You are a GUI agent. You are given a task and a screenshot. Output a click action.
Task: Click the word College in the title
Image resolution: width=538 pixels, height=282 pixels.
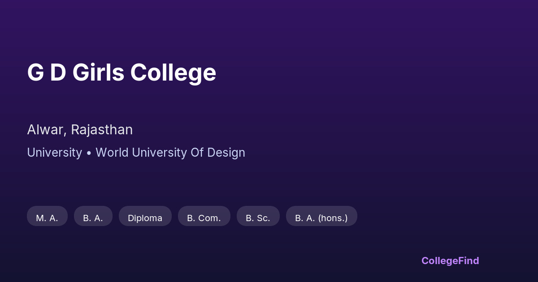pos(173,73)
